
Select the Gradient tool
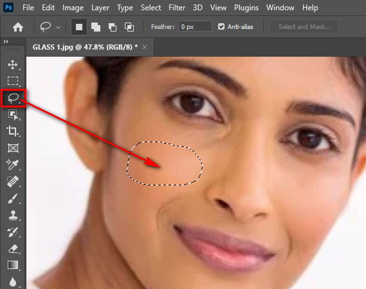[x=13, y=265]
